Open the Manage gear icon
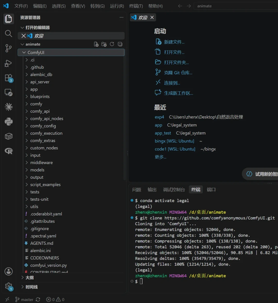This screenshot has height=303, width=278. tap(8, 286)
